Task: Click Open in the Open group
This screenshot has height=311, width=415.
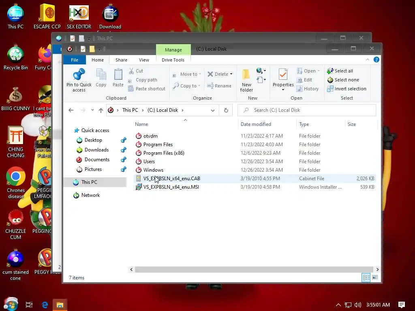Action: [x=308, y=71]
